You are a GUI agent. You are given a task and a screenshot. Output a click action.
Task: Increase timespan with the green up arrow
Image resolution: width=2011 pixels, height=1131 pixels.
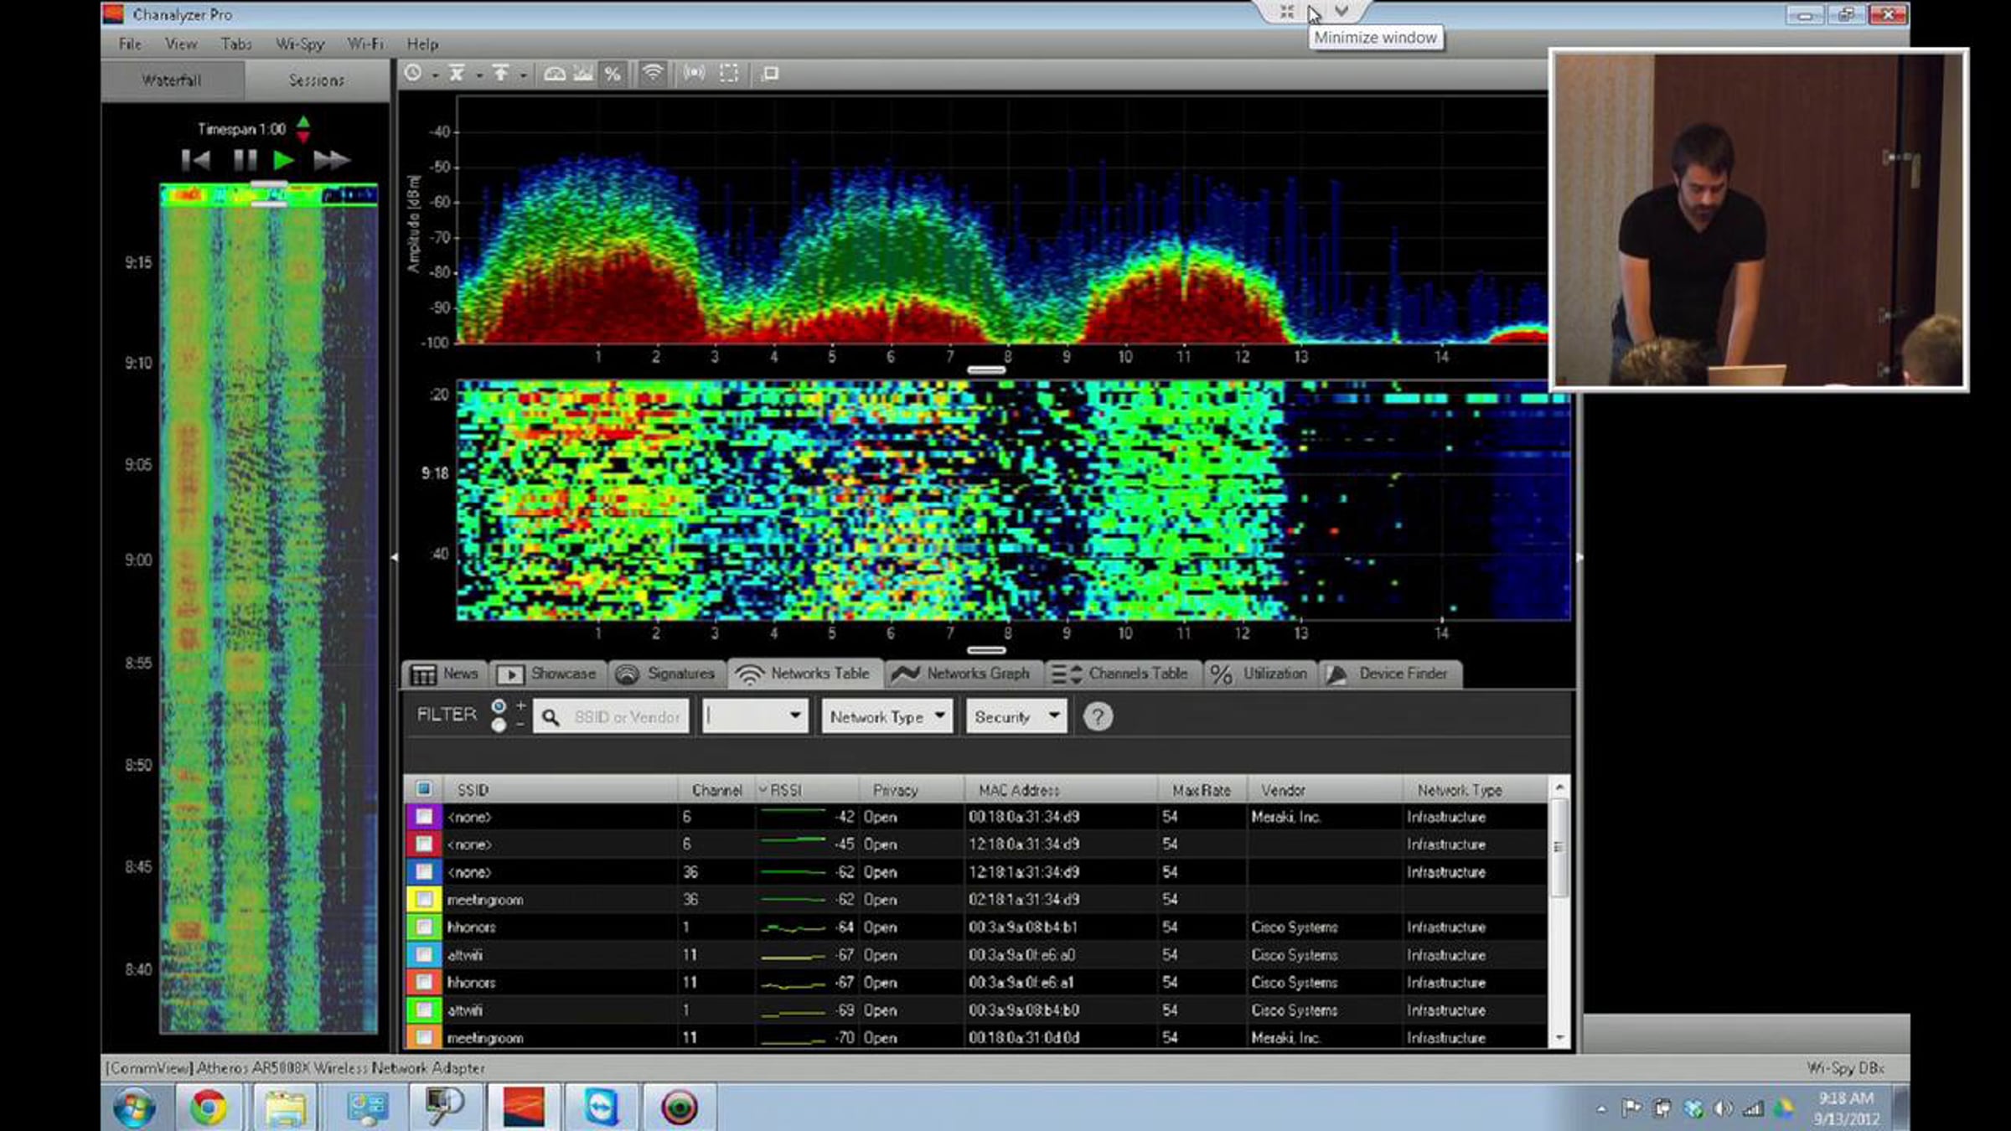[x=303, y=121]
